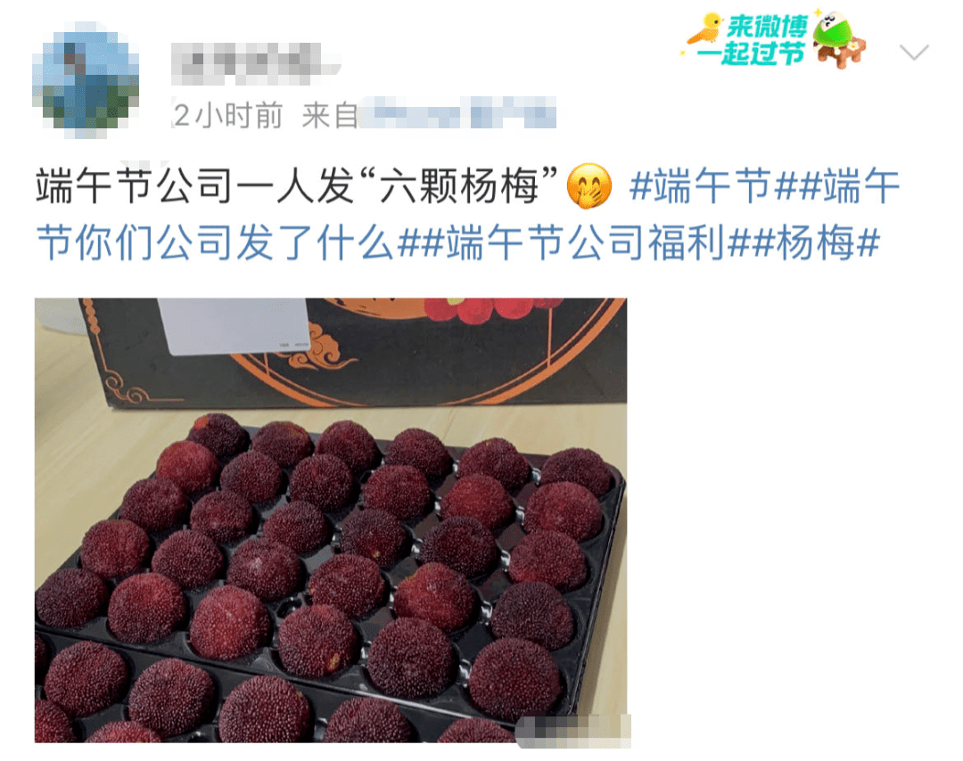The image size is (963, 761).
Task: Click the 2小时前 timestamp
Action: click(228, 115)
